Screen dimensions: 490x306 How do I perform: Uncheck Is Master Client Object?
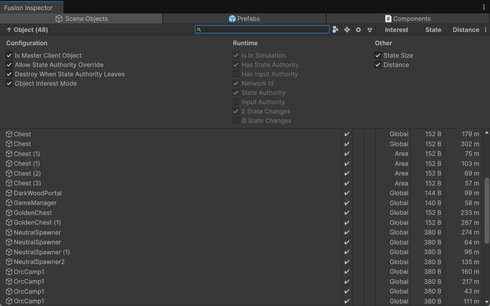pyautogui.click(x=9, y=56)
